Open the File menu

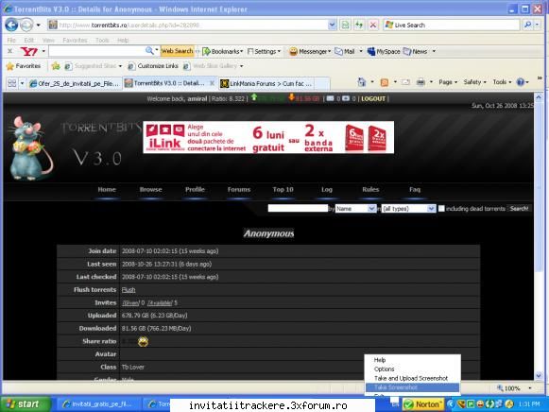[x=11, y=40]
